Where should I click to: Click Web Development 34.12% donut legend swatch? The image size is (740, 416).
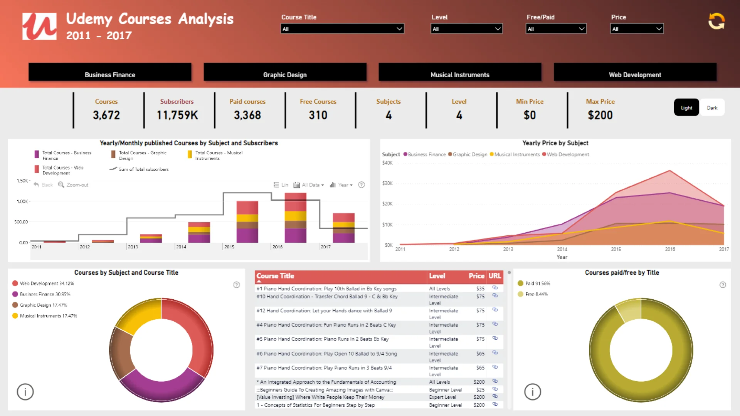point(15,283)
